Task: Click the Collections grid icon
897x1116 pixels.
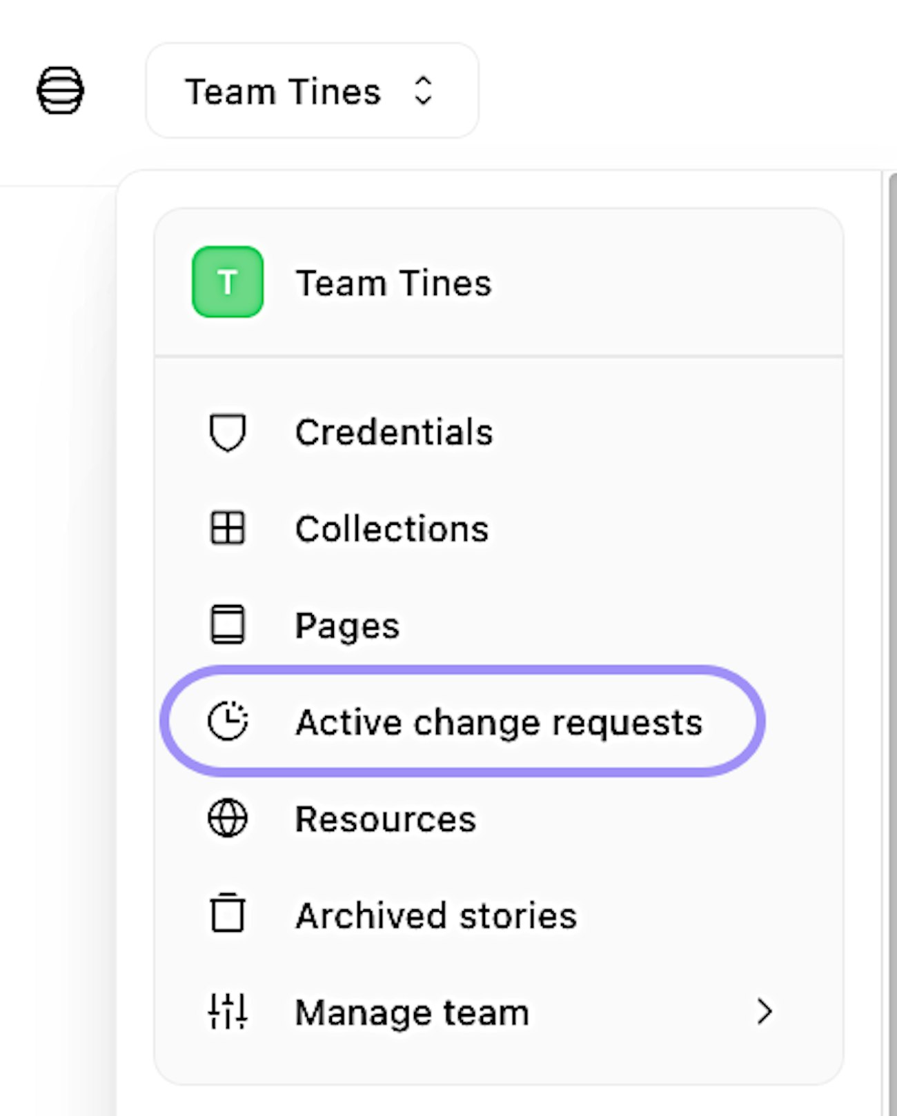Action: pos(228,529)
